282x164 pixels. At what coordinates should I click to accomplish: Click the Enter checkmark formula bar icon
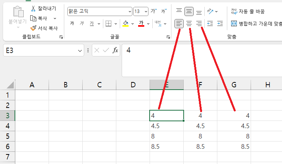coord(106,50)
